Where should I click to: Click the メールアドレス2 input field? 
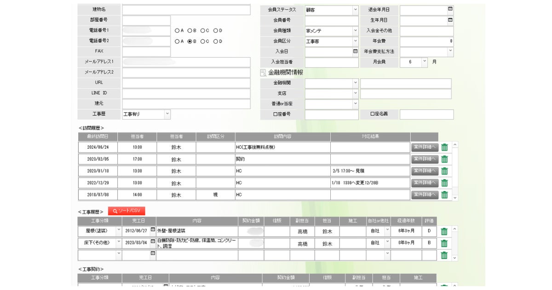click(x=186, y=73)
